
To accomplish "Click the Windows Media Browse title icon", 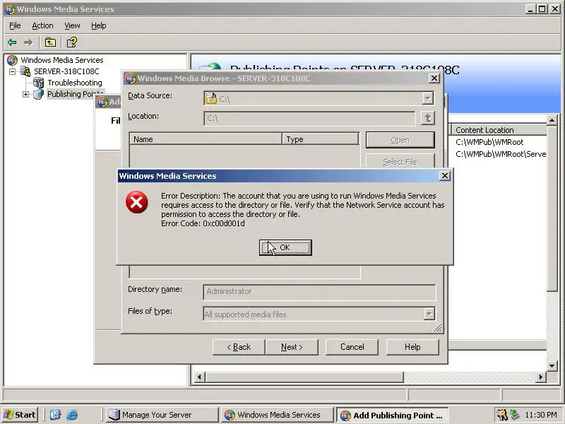I will pos(131,78).
